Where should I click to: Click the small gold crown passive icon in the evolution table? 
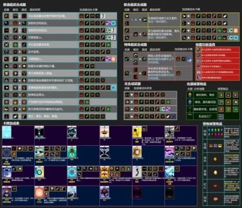pyautogui.click(x=16, y=102)
